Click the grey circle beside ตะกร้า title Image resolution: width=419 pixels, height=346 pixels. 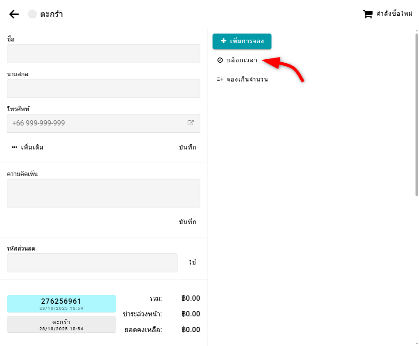(32, 14)
